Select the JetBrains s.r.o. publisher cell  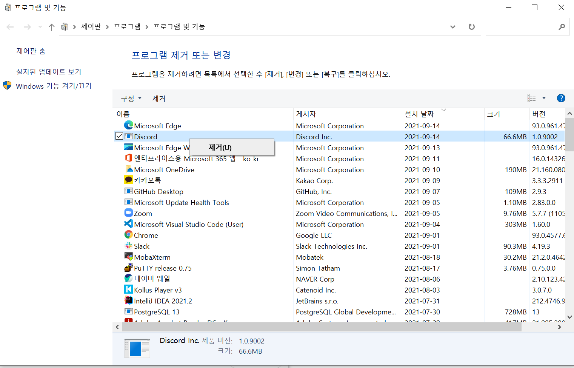coord(317,301)
